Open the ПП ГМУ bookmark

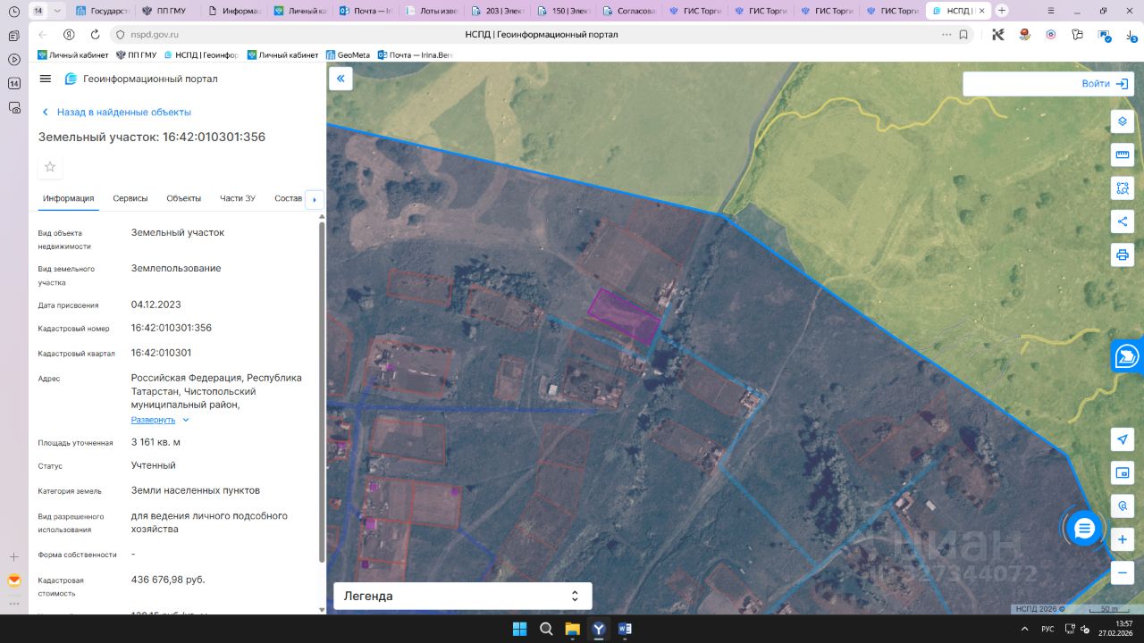click(136, 54)
